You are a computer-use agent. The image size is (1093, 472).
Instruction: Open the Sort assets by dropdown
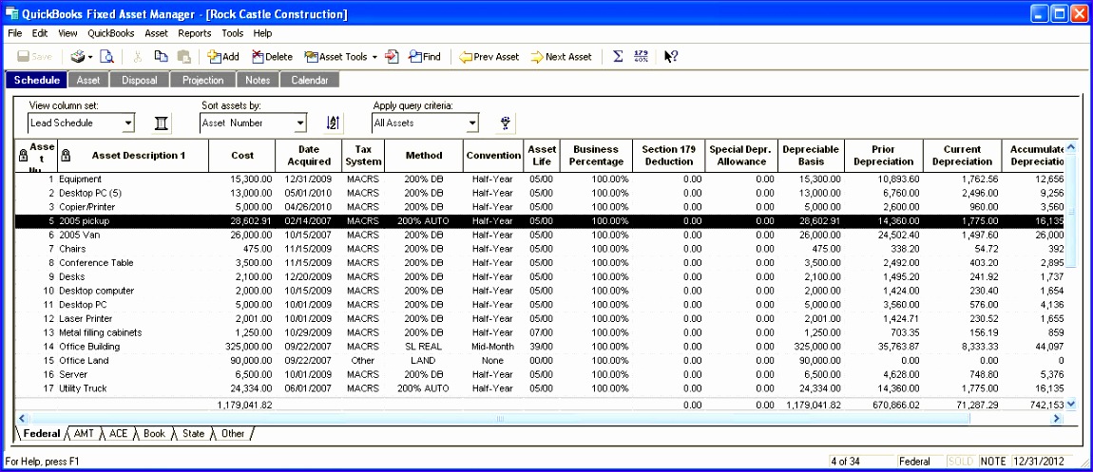300,123
